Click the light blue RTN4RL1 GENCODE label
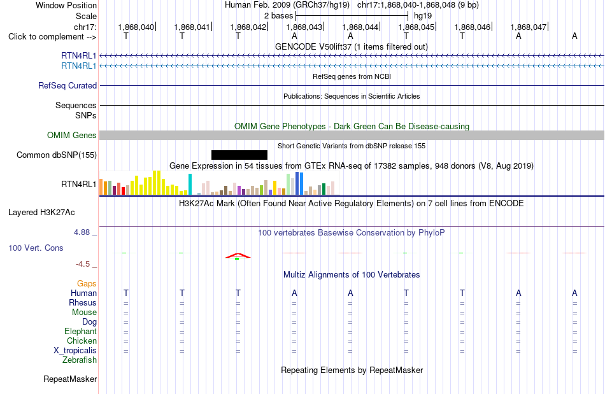 pyautogui.click(x=79, y=66)
